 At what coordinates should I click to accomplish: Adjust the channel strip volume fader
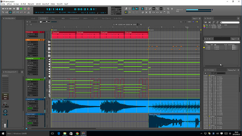5,125
